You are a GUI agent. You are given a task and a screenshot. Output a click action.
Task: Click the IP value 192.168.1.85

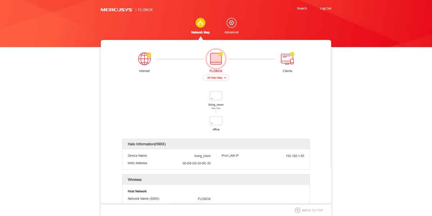tap(295, 156)
